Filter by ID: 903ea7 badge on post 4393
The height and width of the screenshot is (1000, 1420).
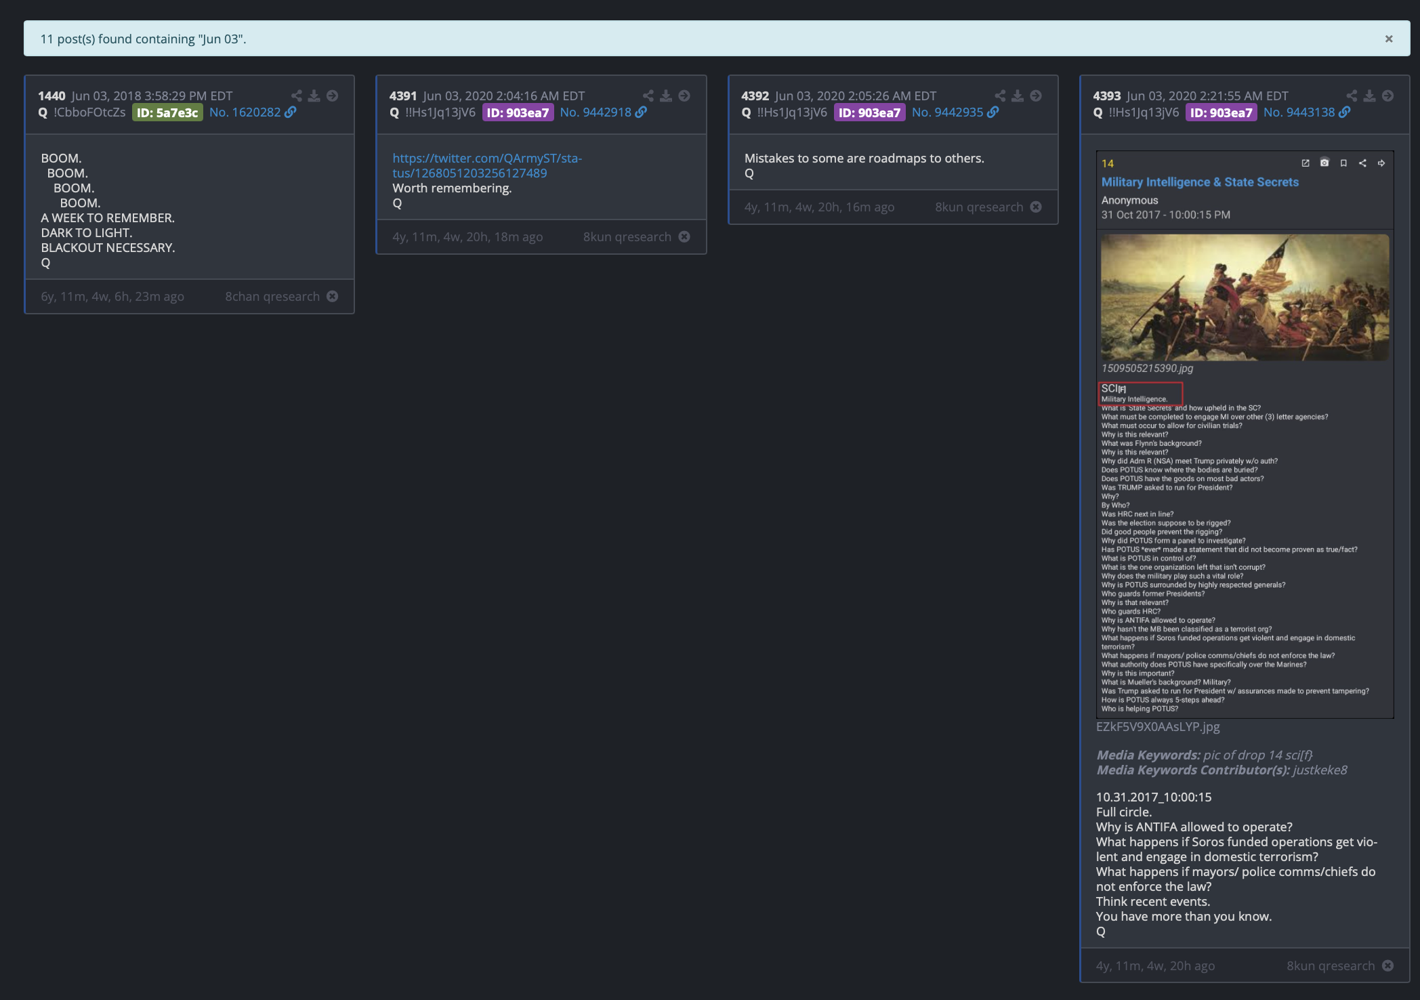(1221, 112)
